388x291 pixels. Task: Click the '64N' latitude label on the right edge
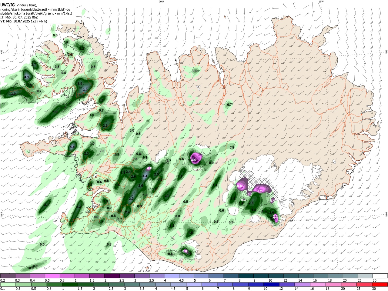tap(386, 214)
